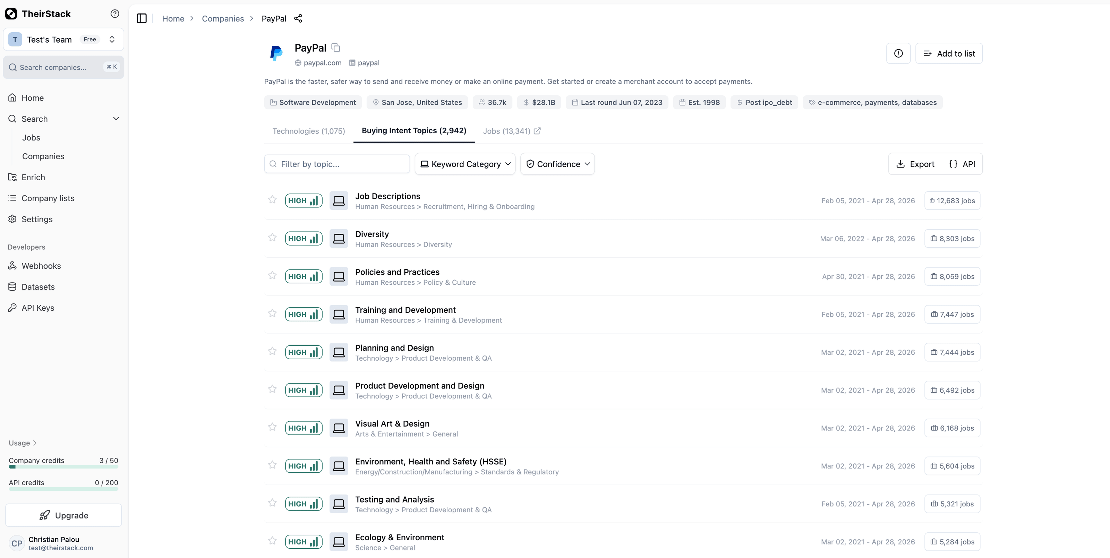Image resolution: width=1110 pixels, height=558 pixels.
Task: Open the company info alert icon button
Action: tap(898, 53)
